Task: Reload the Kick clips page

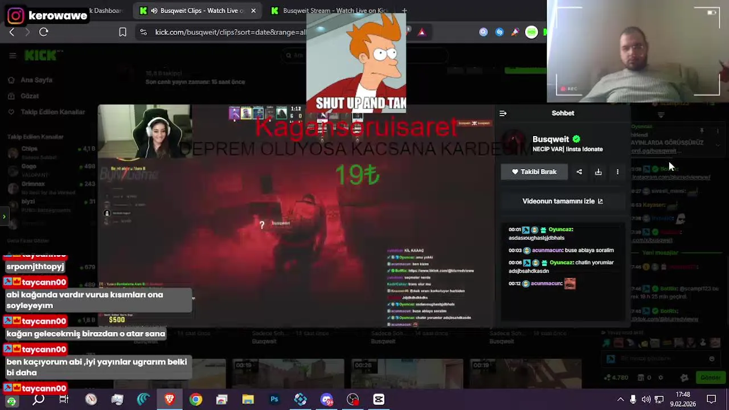Action: [43, 32]
